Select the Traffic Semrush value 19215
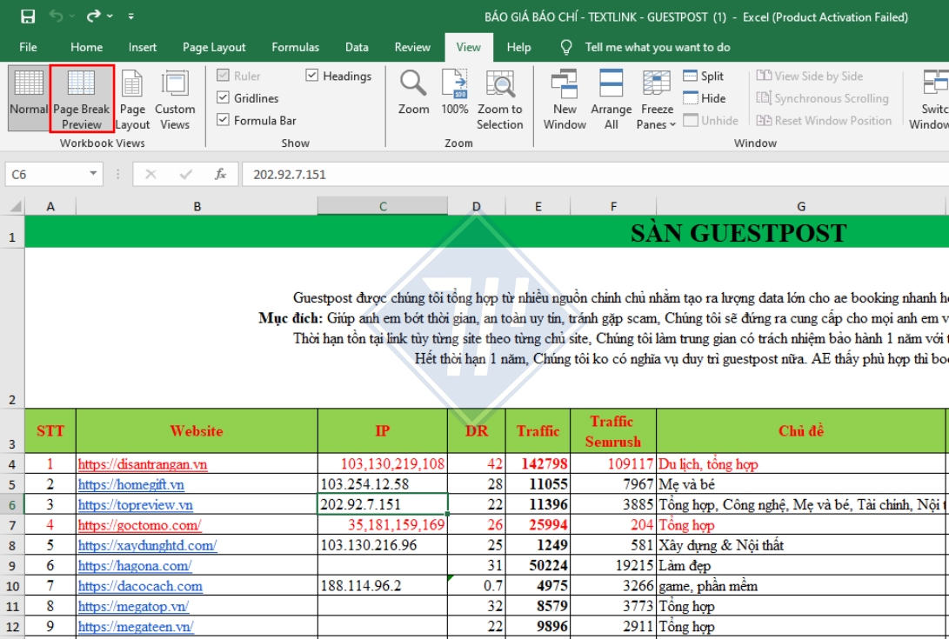Image resolution: width=949 pixels, height=639 pixels. [x=613, y=566]
